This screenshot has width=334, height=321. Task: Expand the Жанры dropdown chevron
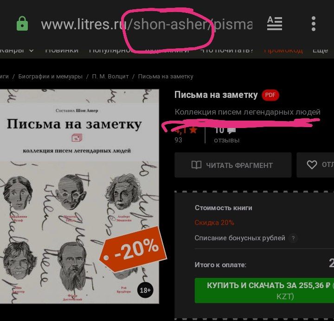tap(32, 51)
